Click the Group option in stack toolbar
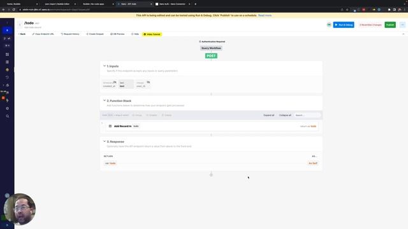Screen dimensions: 408x229 point(137,115)
